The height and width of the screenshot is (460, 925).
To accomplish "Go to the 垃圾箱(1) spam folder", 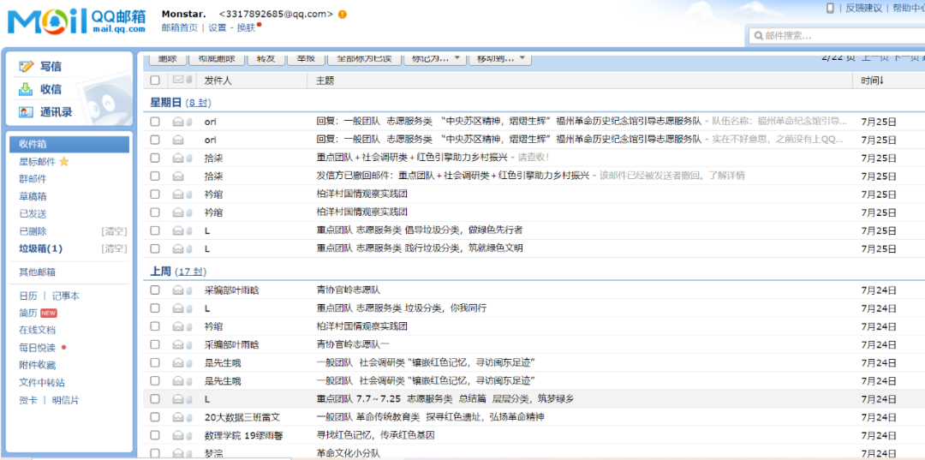I will point(40,248).
